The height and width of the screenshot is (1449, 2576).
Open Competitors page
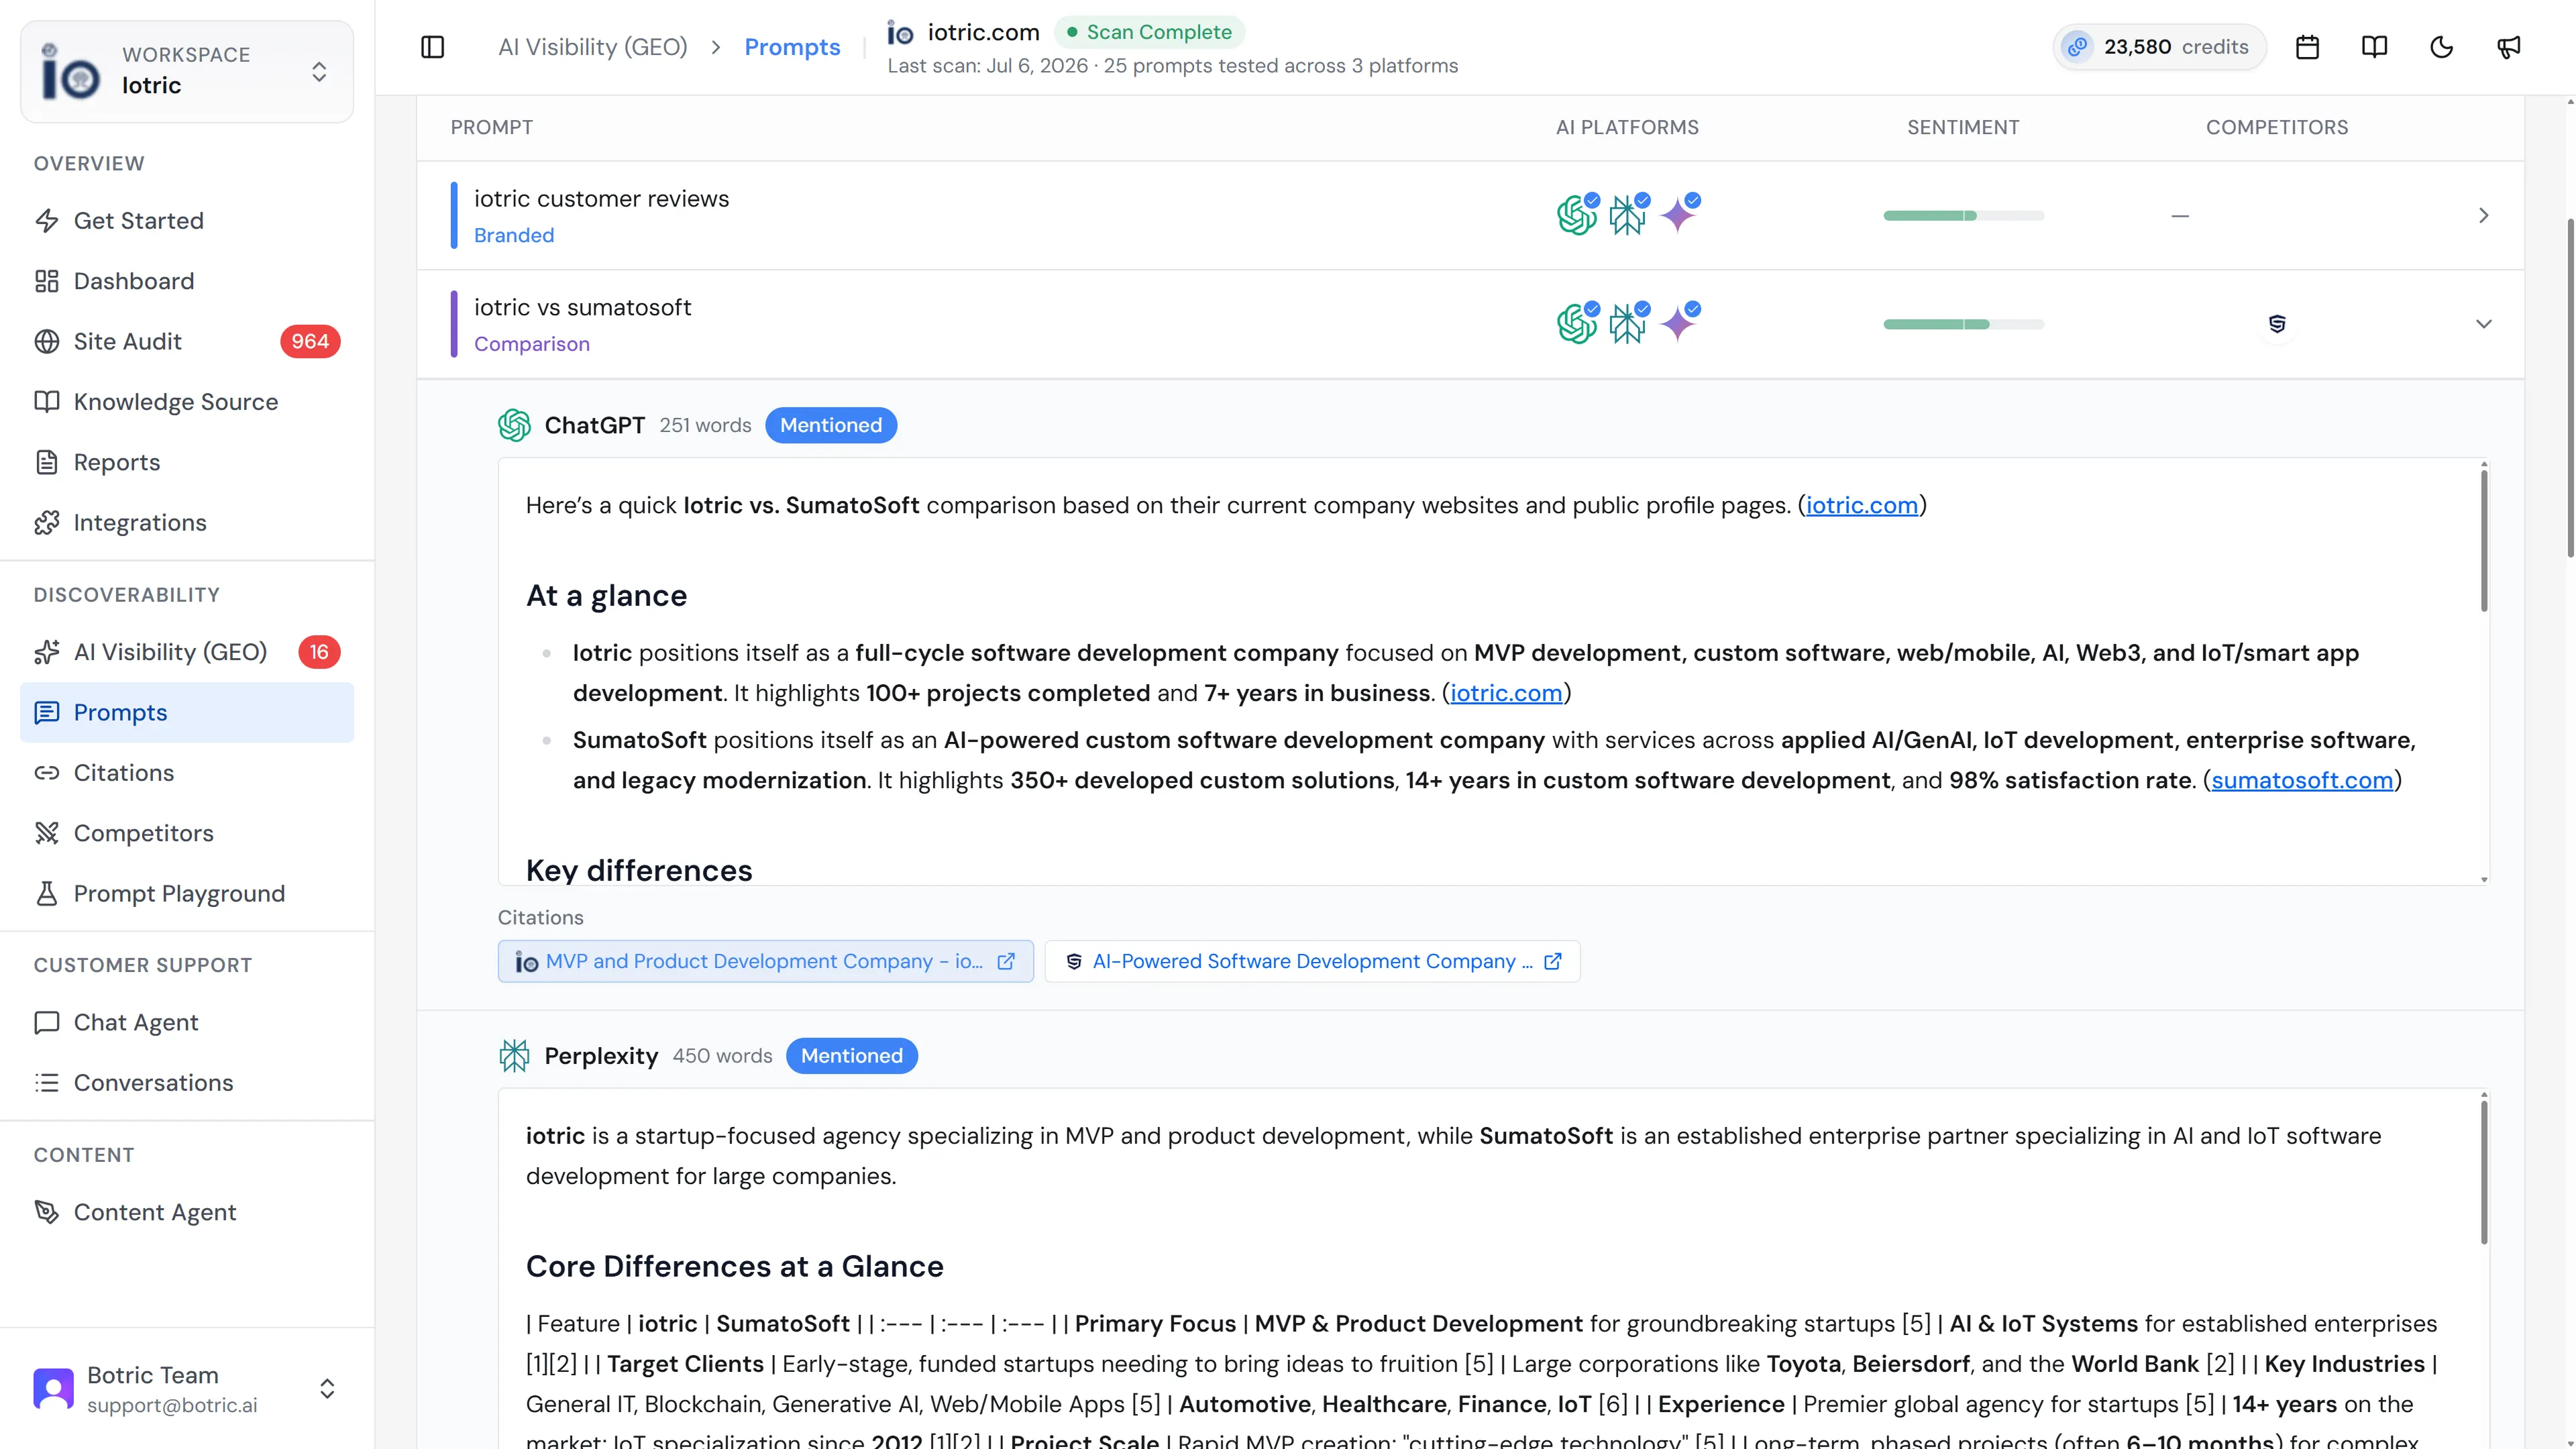tap(187, 833)
